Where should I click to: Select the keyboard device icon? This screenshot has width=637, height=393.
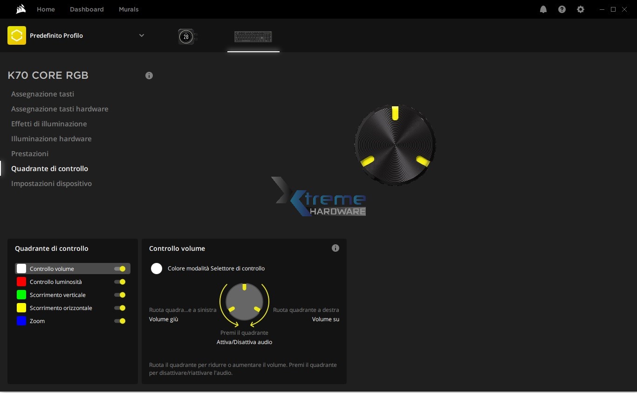[253, 36]
